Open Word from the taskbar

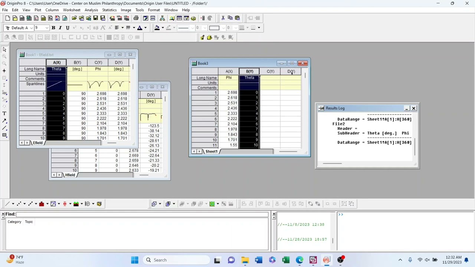tap(258, 260)
